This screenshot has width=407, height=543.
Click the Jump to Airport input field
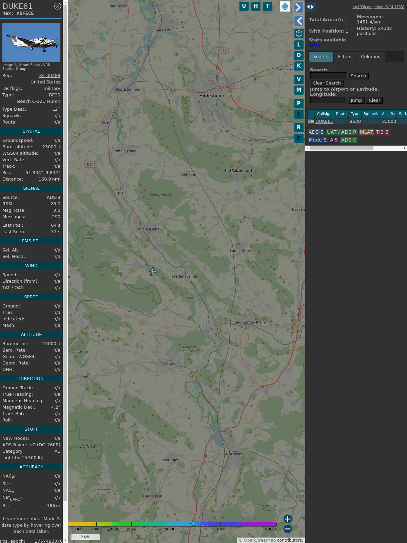click(x=328, y=100)
